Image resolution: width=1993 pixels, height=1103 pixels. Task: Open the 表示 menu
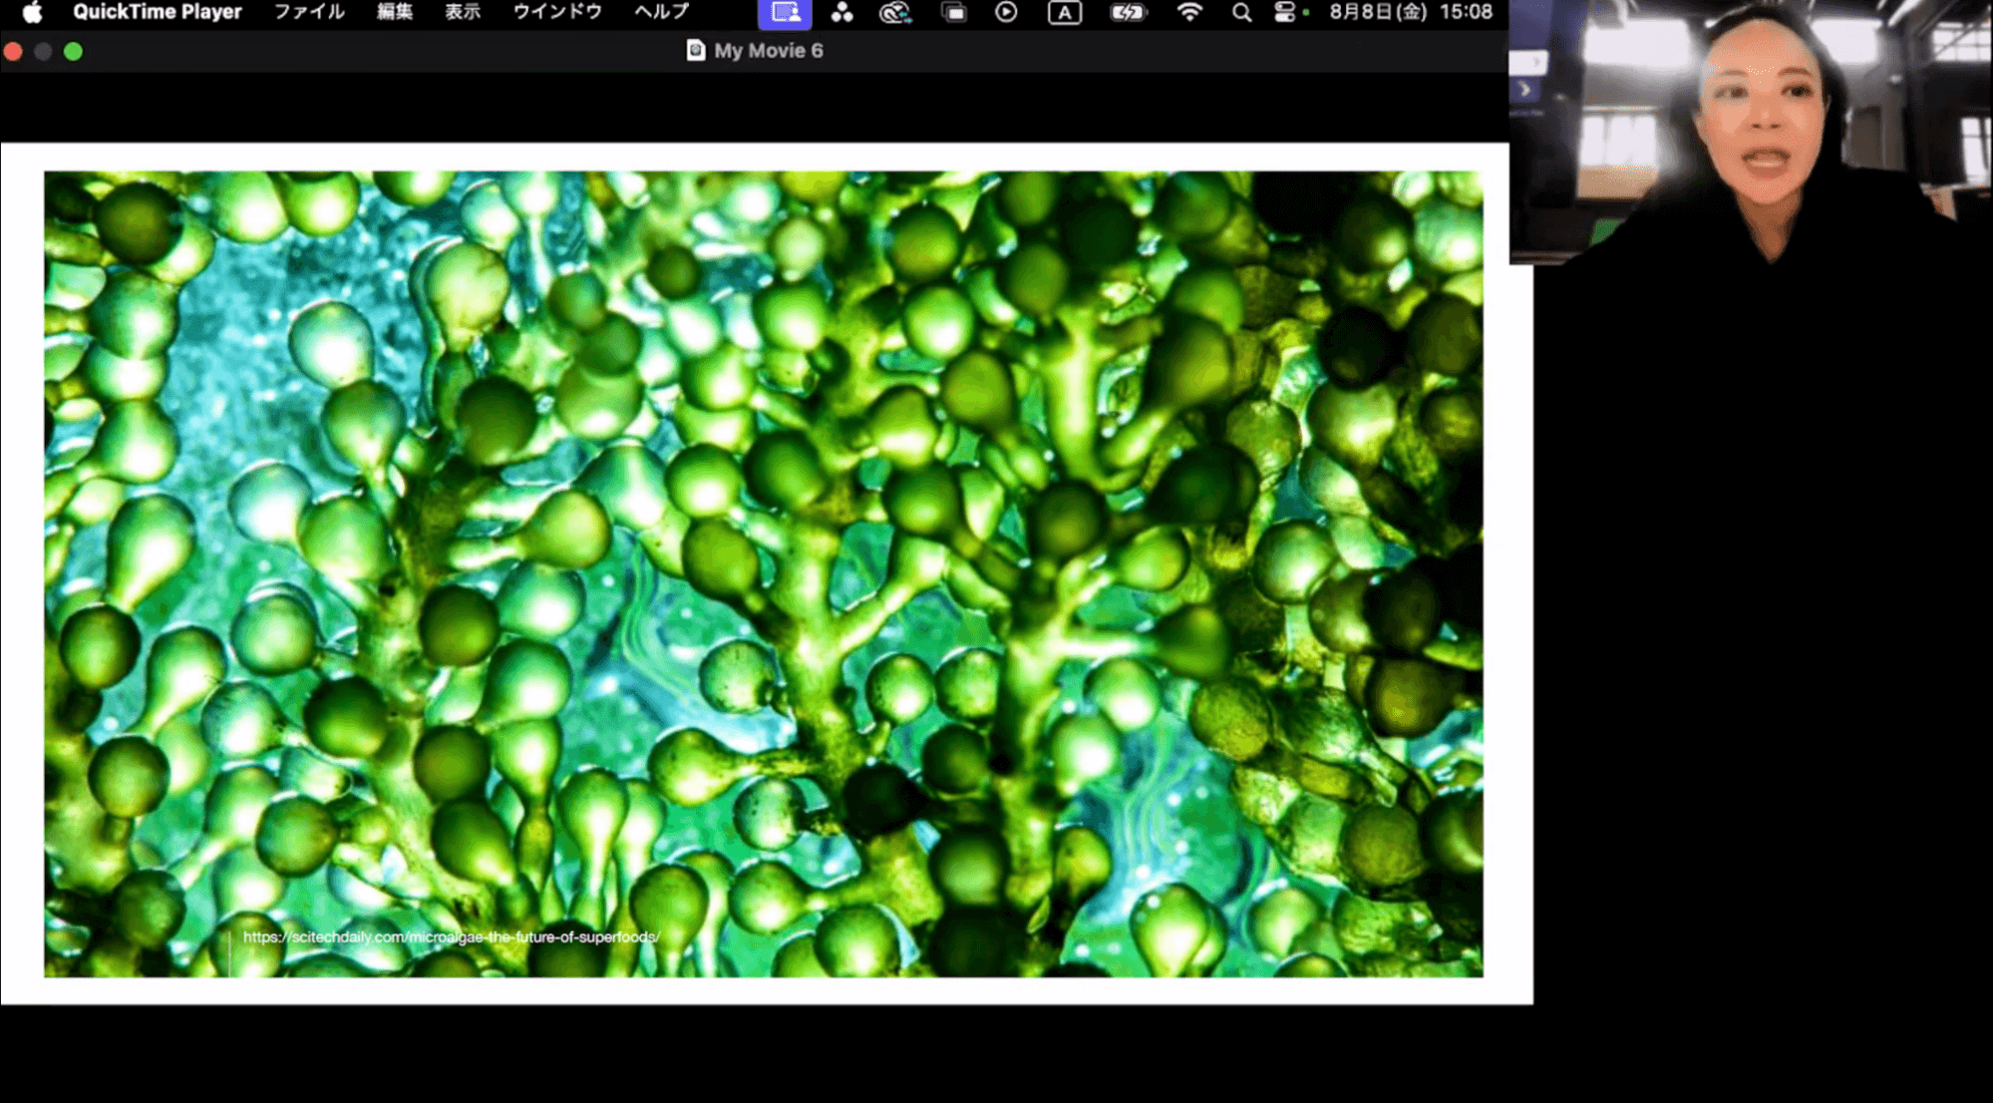[463, 12]
